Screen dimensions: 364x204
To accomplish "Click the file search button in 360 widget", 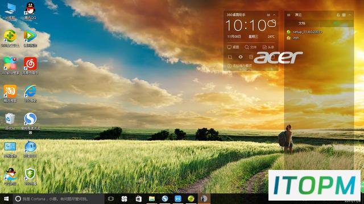I will [251, 47].
